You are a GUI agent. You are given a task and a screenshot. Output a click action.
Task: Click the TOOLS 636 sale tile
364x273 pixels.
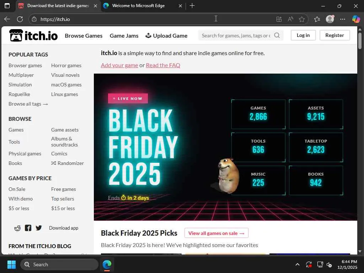pyautogui.click(x=258, y=147)
